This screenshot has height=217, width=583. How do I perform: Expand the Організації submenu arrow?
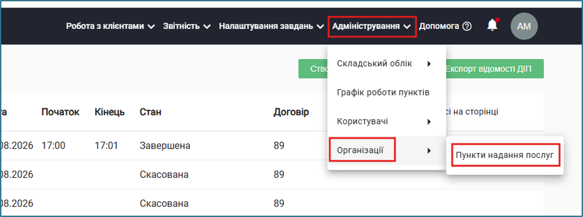pos(429,150)
